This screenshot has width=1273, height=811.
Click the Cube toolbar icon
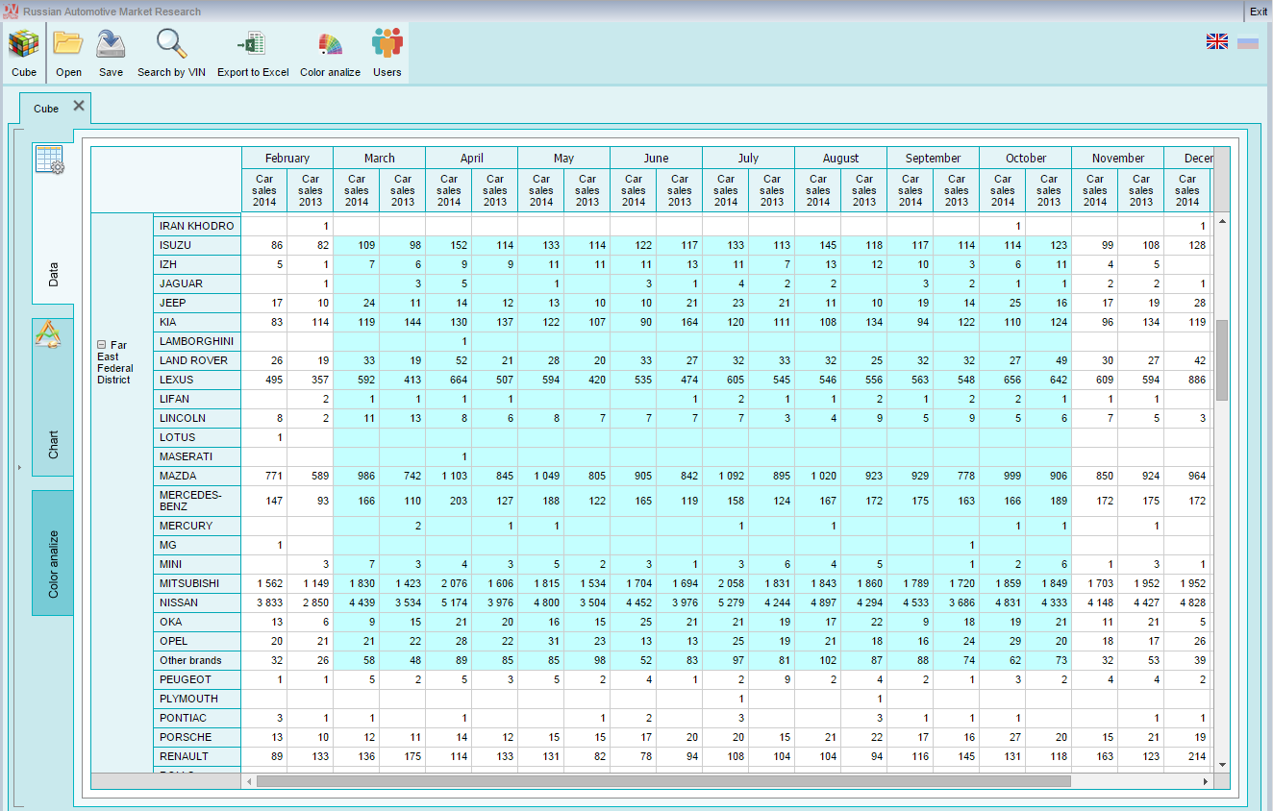tap(24, 53)
